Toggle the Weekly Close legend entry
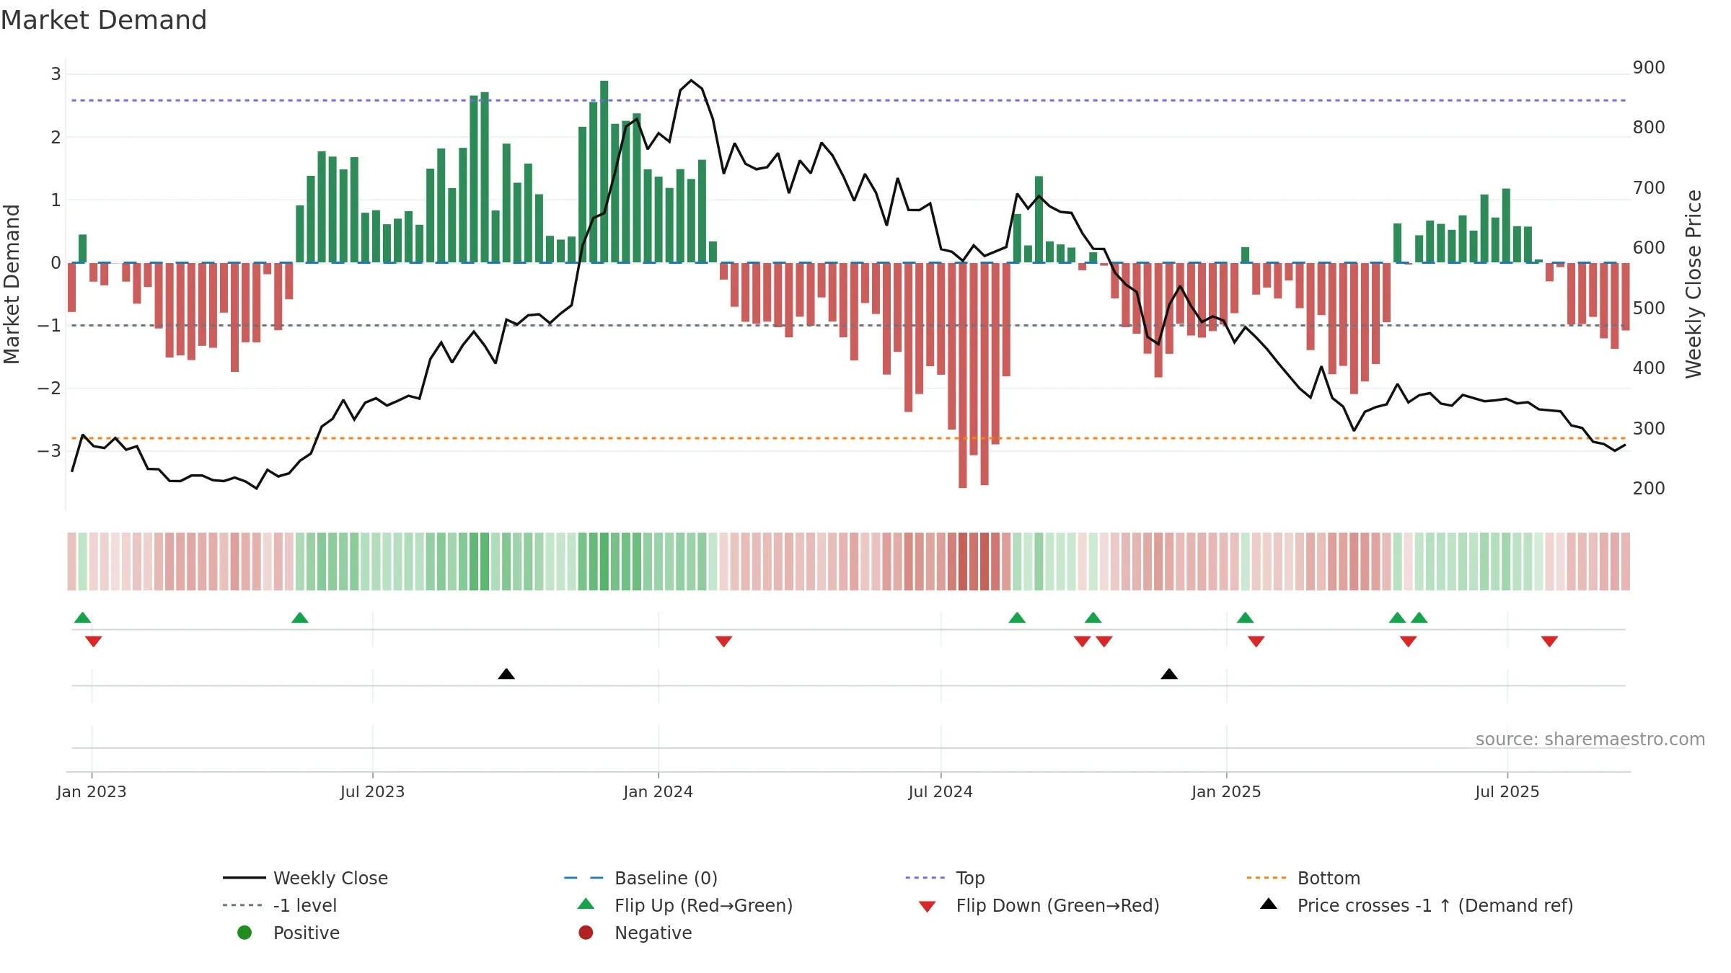1731x973 pixels. point(305,878)
